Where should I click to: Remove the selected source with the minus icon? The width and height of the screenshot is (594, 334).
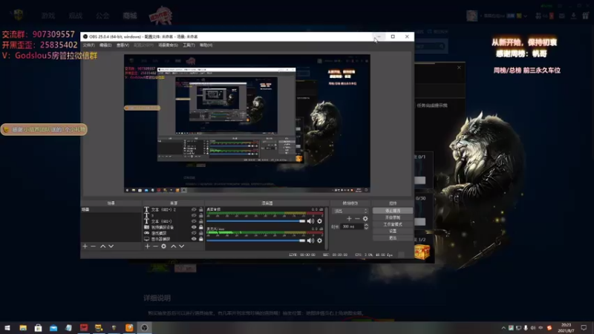[155, 246]
